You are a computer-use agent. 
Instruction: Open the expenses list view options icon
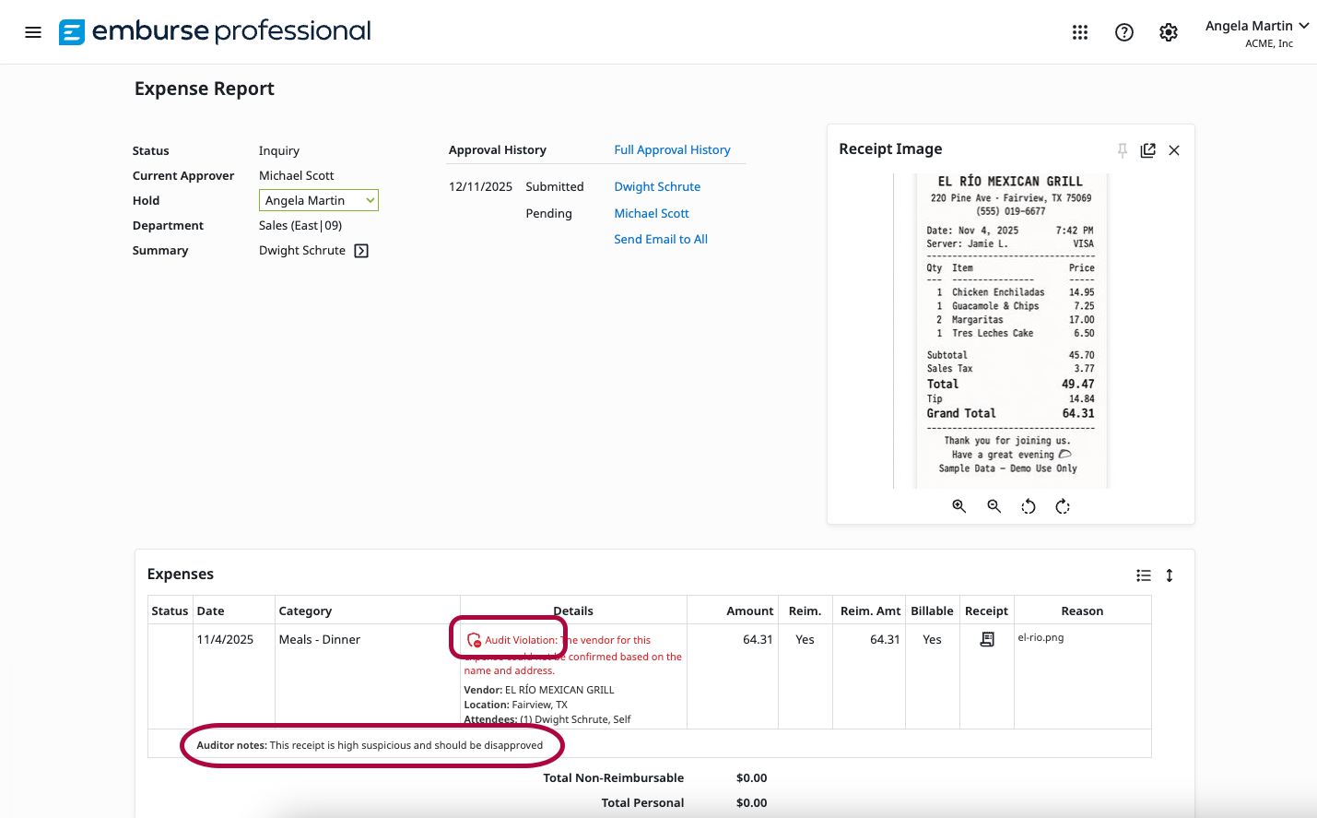pyautogui.click(x=1143, y=575)
